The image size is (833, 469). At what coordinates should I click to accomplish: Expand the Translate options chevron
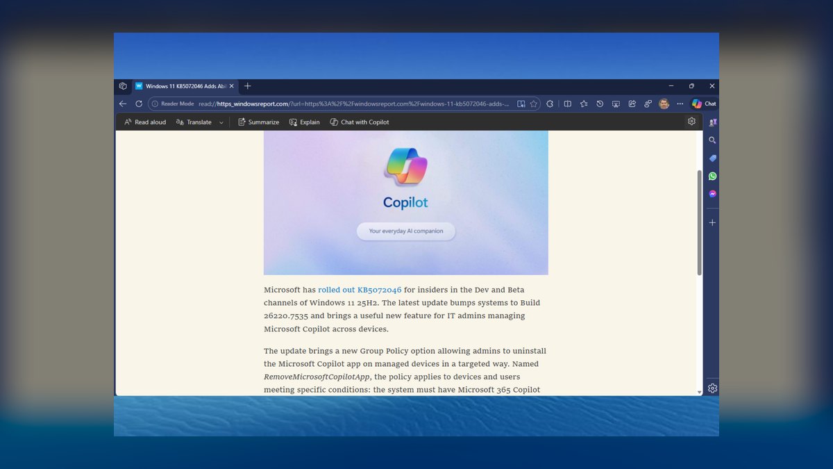tap(221, 122)
